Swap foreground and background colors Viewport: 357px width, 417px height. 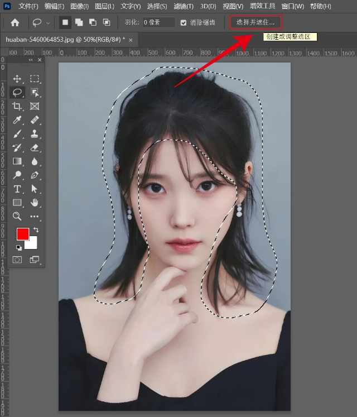coord(36,229)
